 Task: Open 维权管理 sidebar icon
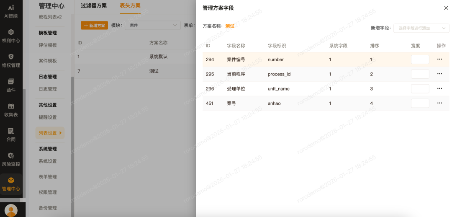(x=11, y=61)
